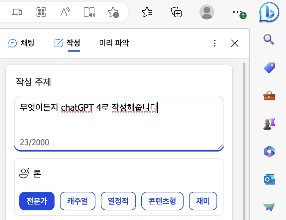286x220 pixels.
Task: Add this page to favorites
Action: pos(113,12)
